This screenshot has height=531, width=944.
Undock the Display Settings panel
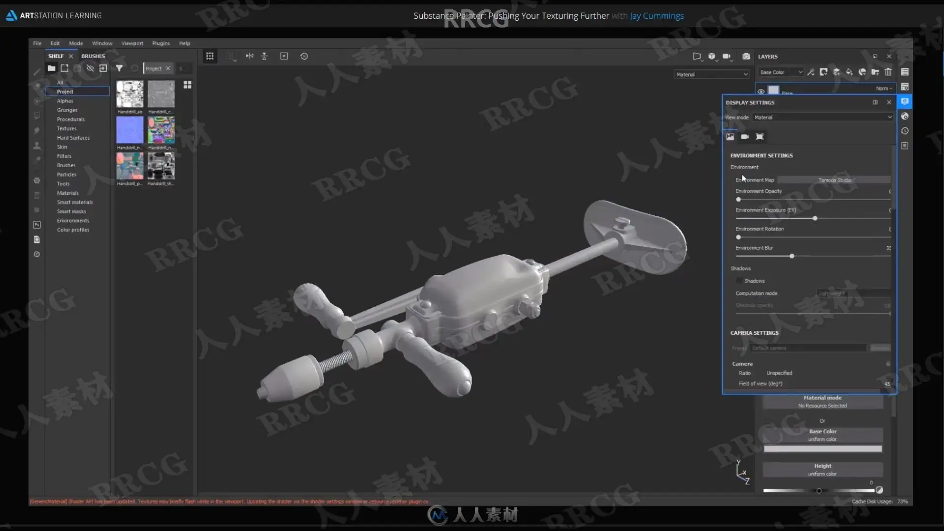point(875,102)
